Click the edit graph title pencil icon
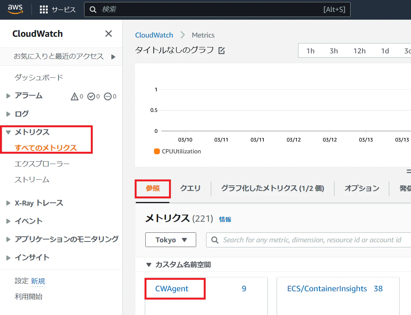This screenshot has height=315, width=411. [221, 51]
